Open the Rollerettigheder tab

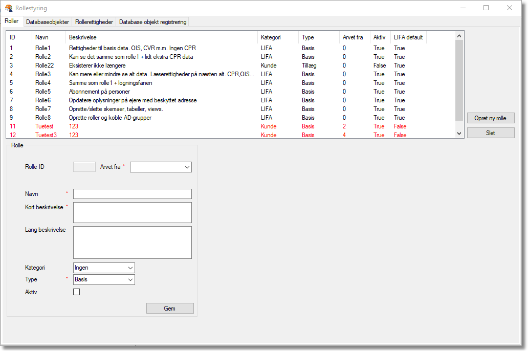pyautogui.click(x=94, y=22)
